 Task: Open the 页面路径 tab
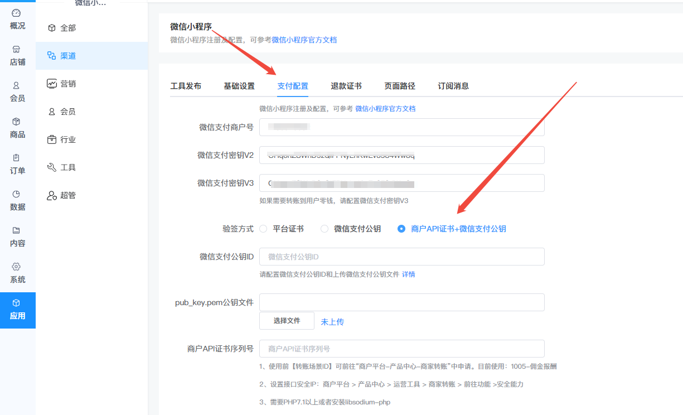400,86
